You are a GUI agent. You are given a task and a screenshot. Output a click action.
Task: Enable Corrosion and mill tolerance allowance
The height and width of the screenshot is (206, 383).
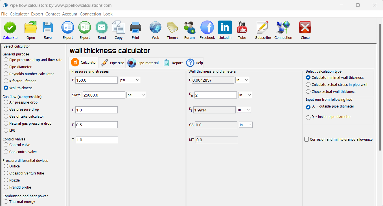[x=307, y=139]
